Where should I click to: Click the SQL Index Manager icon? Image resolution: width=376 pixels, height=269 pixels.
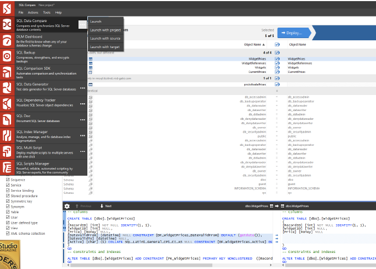[7, 135]
